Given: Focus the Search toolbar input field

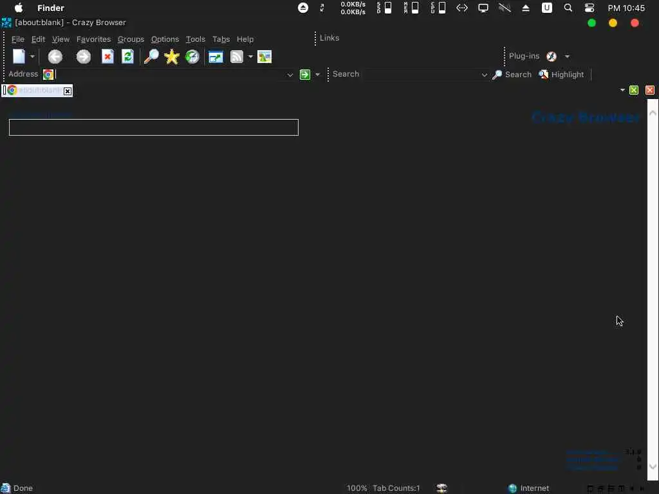Looking at the screenshot, I should (422, 75).
